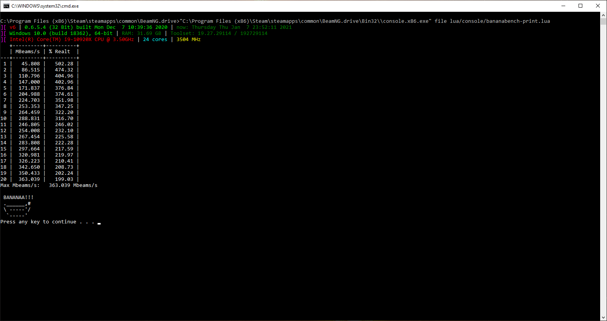The height and width of the screenshot is (321, 607).
Task: Click the '% Realt' column header
Action: click(x=60, y=52)
